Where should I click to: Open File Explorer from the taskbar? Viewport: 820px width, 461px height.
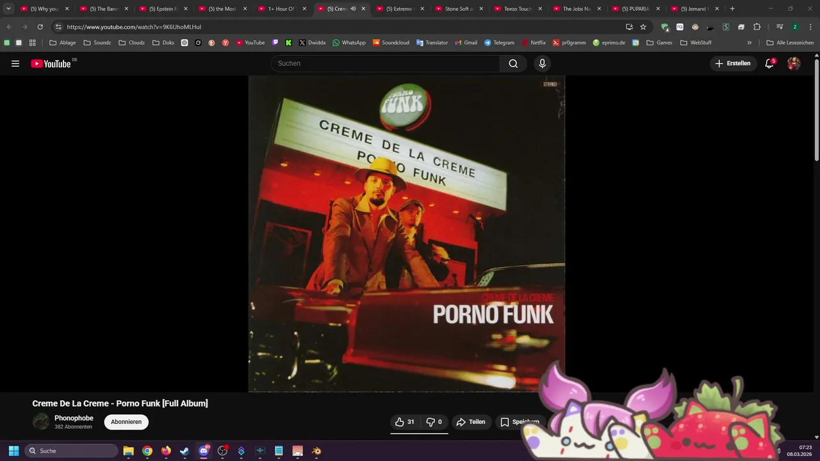128,451
